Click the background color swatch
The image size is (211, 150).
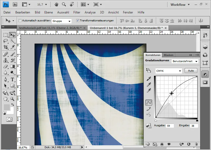12,112
